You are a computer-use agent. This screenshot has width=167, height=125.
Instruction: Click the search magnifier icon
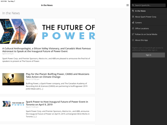point(133,5)
